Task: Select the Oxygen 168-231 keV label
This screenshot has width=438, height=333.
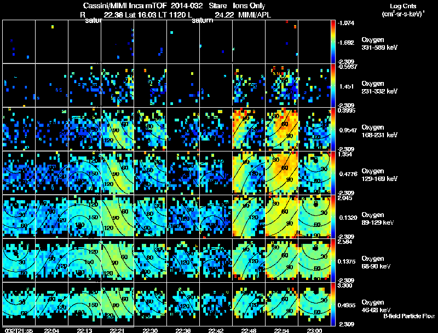Action: pyautogui.click(x=379, y=131)
